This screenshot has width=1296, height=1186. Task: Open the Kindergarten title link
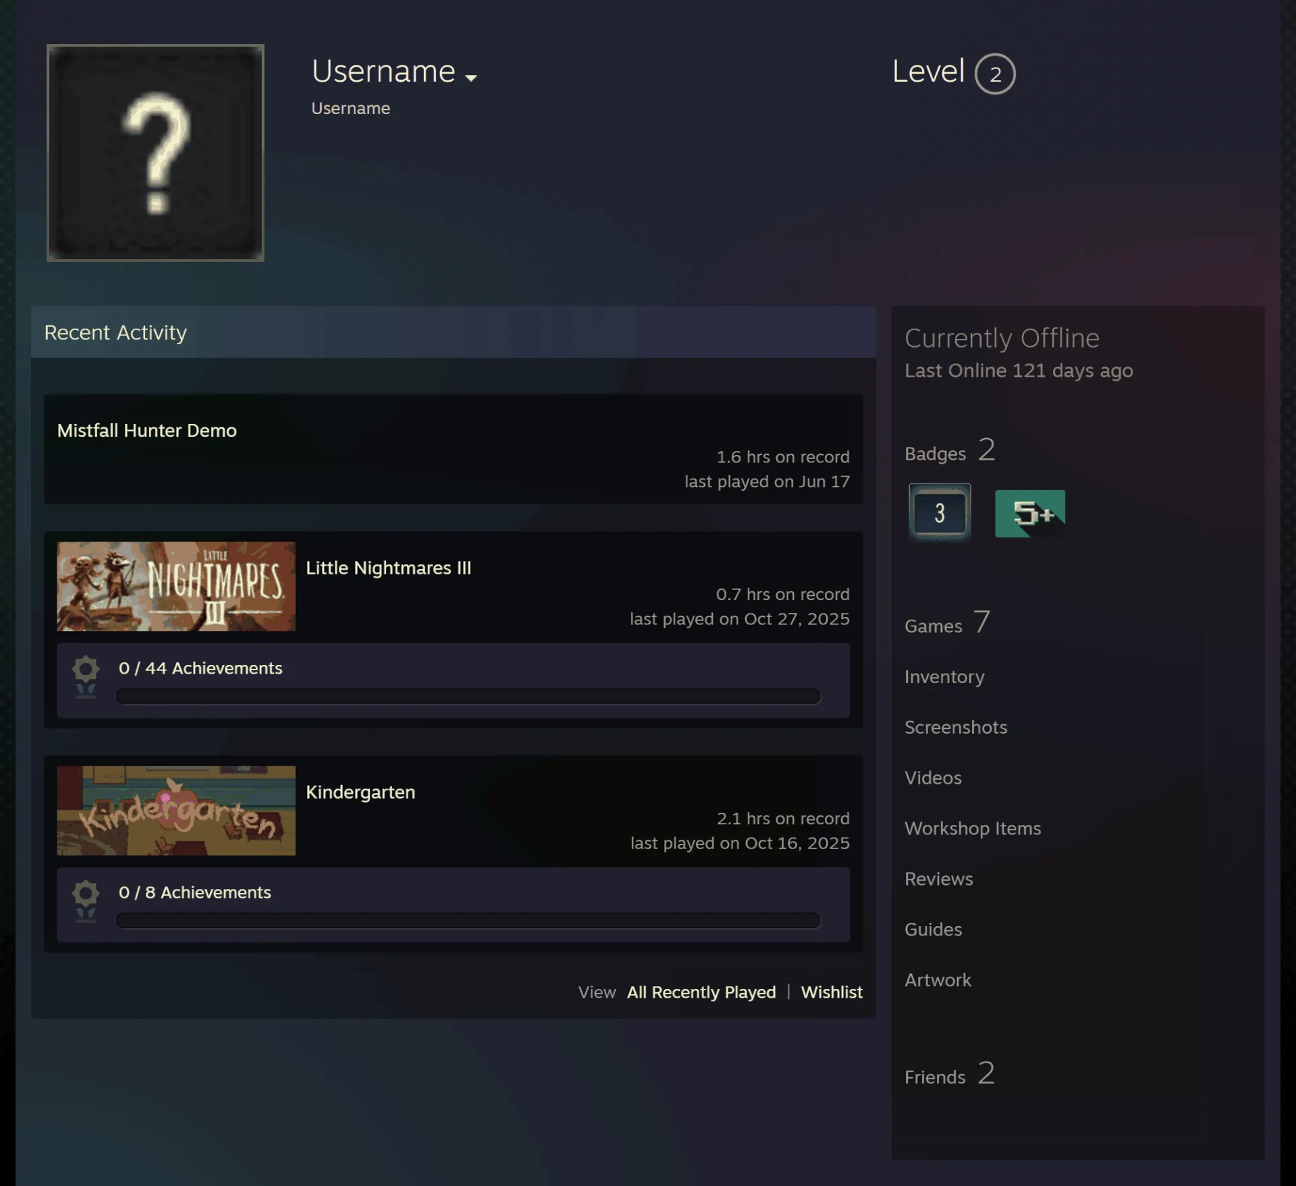[x=360, y=792]
